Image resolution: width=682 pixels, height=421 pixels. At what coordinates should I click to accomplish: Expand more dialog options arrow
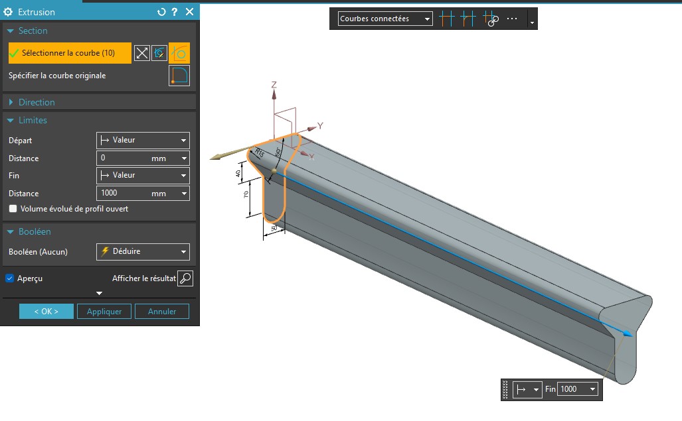pos(99,294)
